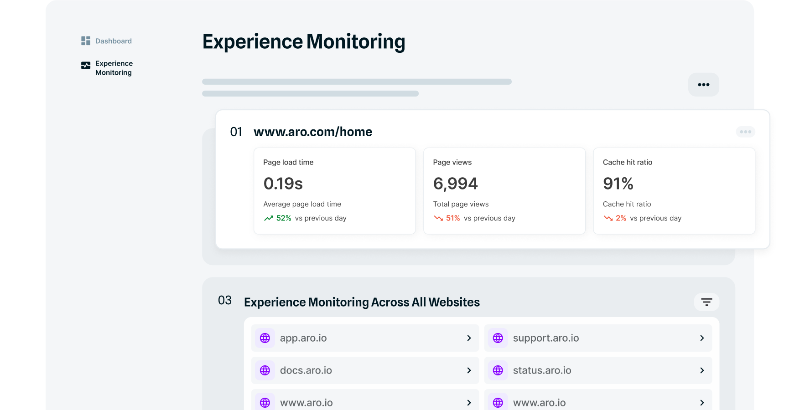The image size is (800, 410).
Task: Open the app.aro.io website link
Action: coord(303,338)
